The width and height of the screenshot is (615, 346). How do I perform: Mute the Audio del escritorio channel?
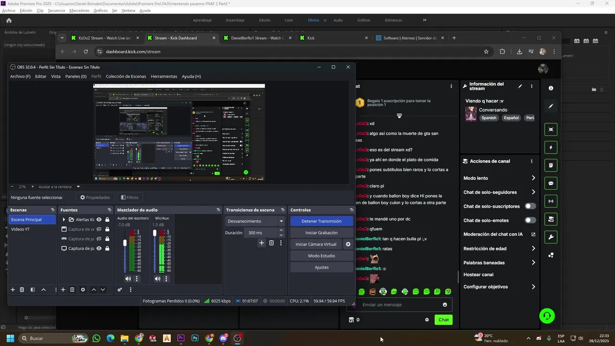click(128, 279)
